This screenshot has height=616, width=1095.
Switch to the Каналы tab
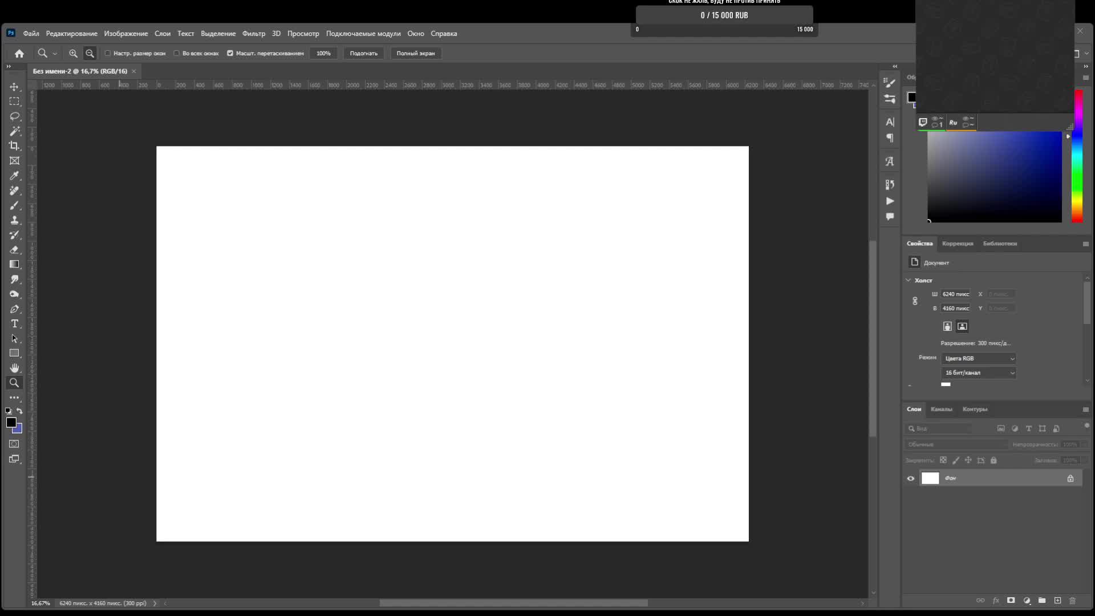tap(941, 409)
